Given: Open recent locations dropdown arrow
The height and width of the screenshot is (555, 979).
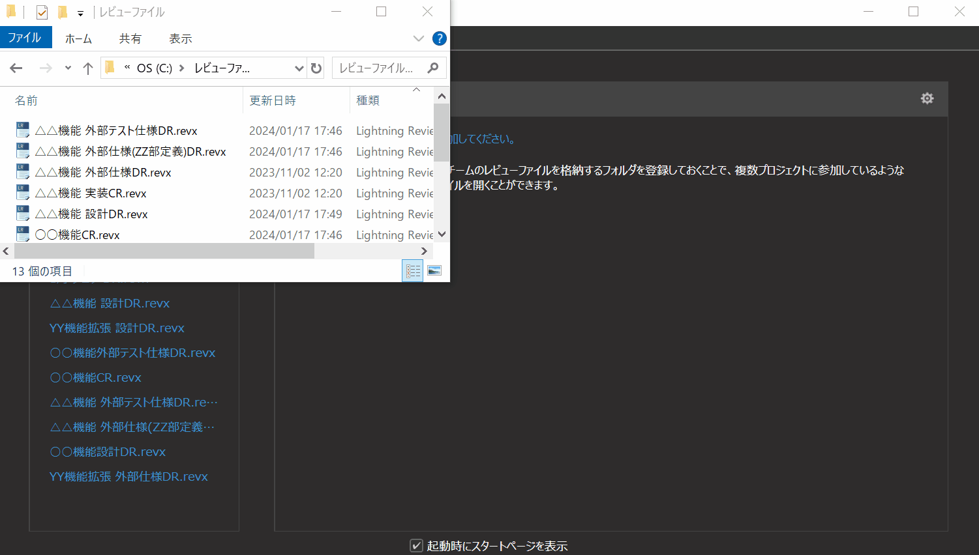Looking at the screenshot, I should [x=68, y=68].
